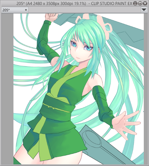The width and height of the screenshot is (149, 166).
Task: Click the illustration canvas artwork
Action: [78, 89]
